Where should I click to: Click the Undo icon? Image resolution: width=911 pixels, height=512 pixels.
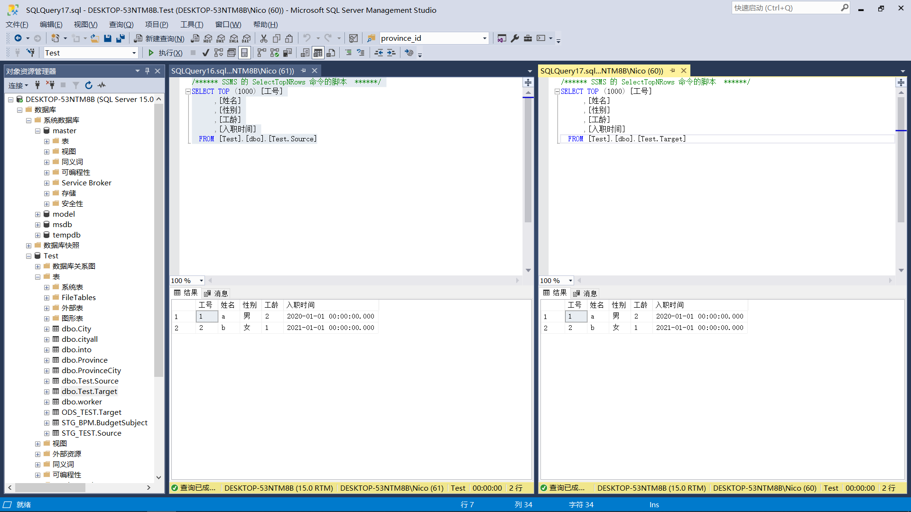pyautogui.click(x=307, y=38)
